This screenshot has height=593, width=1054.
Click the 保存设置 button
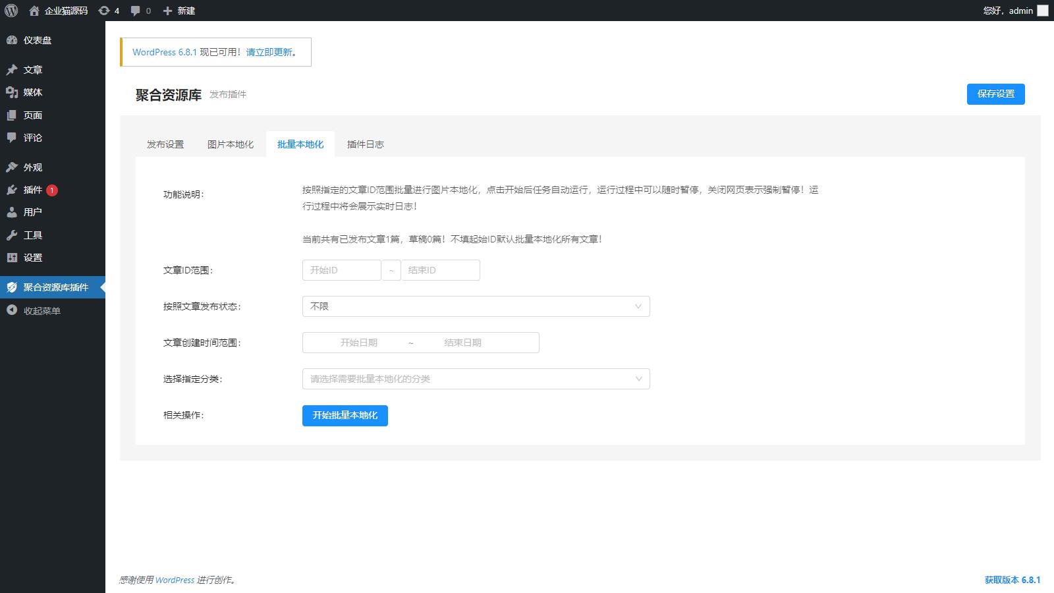coord(995,94)
